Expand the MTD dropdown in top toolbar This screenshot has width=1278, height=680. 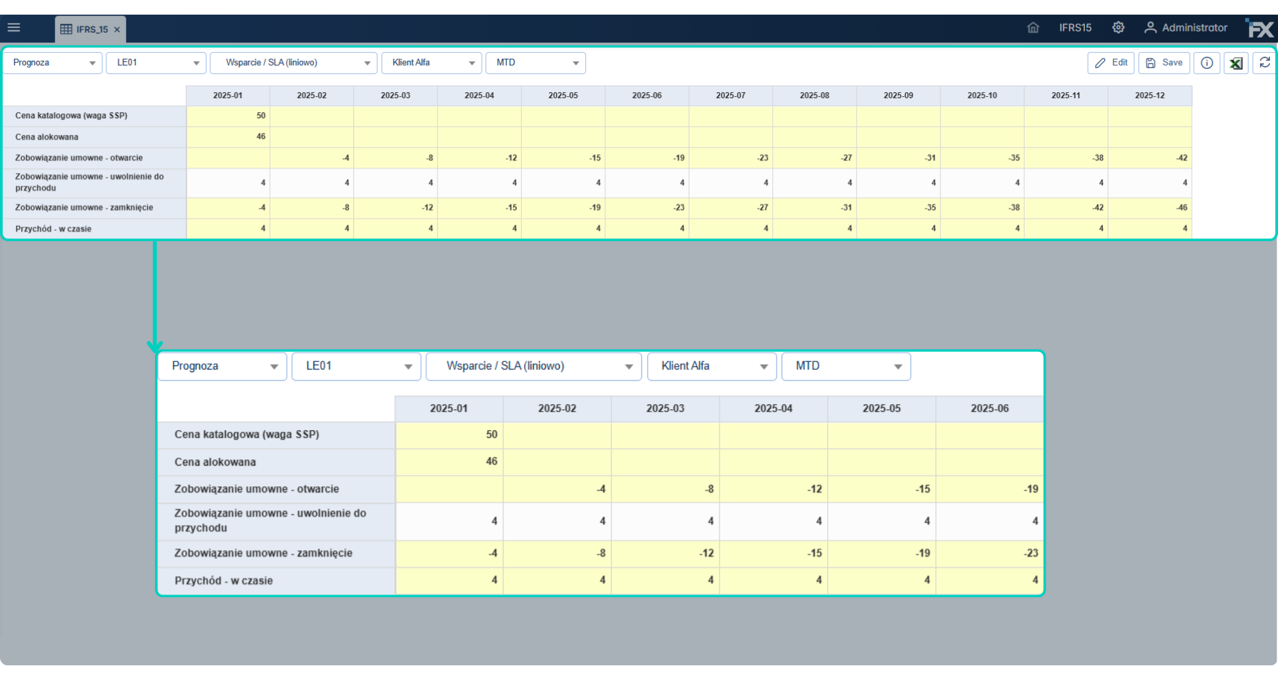(536, 63)
